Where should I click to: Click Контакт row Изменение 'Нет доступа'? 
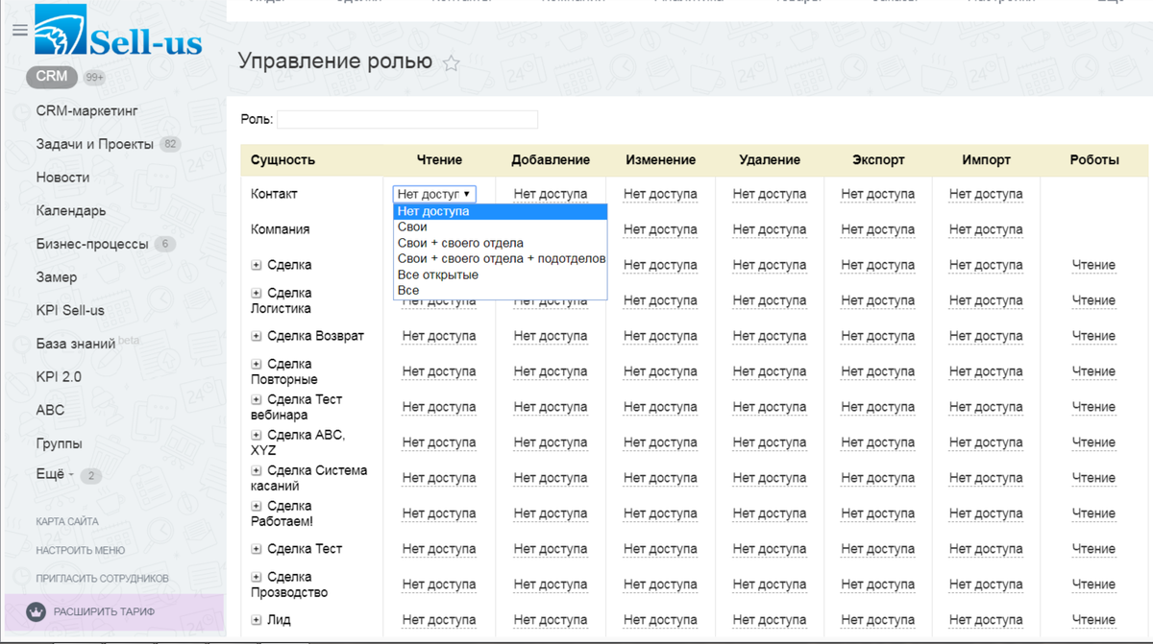click(x=660, y=194)
